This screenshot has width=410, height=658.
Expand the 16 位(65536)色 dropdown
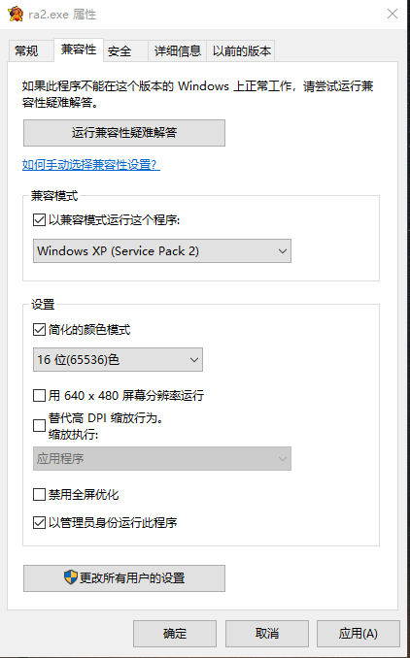tap(118, 360)
